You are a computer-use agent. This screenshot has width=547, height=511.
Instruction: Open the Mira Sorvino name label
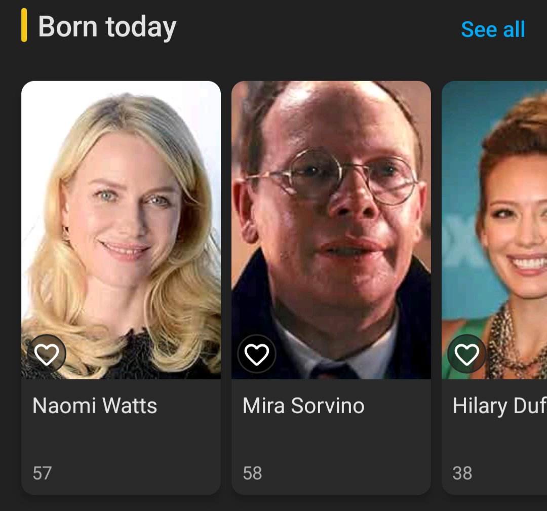(x=303, y=406)
